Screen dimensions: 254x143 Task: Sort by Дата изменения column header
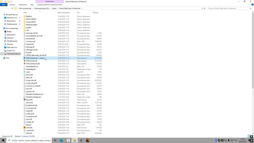64,12
